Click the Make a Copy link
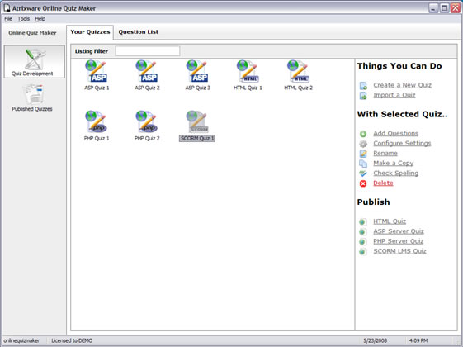This screenshot has height=347, width=463. click(394, 163)
